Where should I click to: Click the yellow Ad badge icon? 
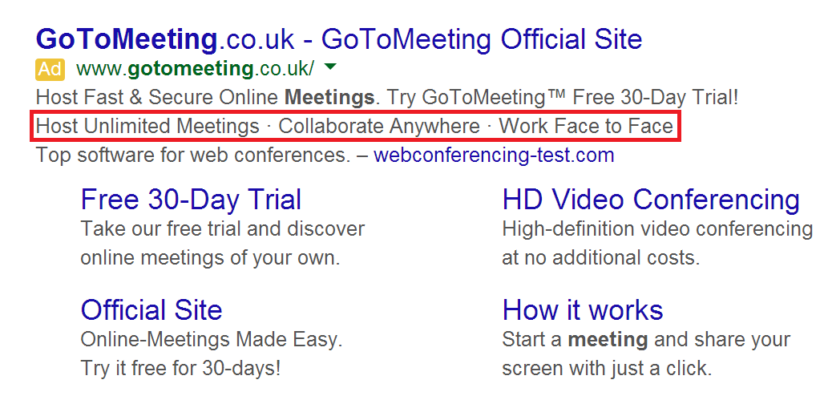click(49, 69)
